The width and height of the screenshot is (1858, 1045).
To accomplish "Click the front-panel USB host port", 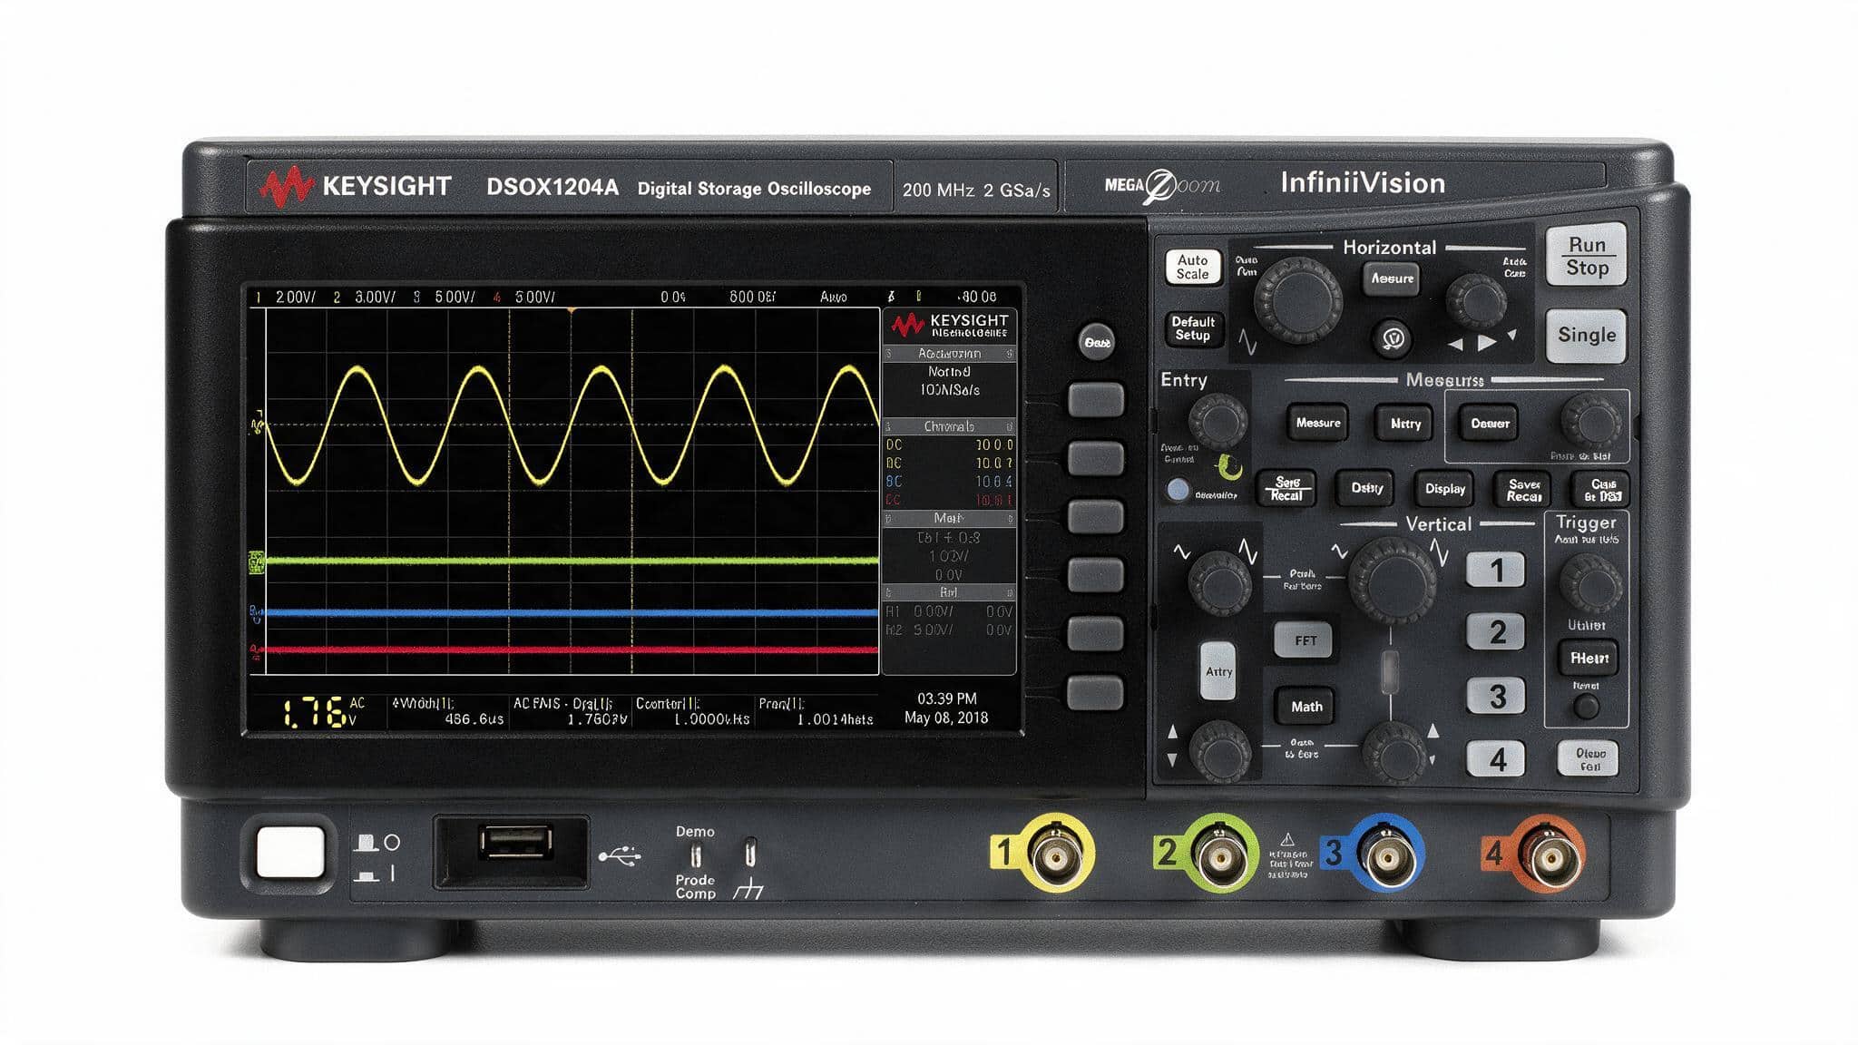I will point(515,843).
